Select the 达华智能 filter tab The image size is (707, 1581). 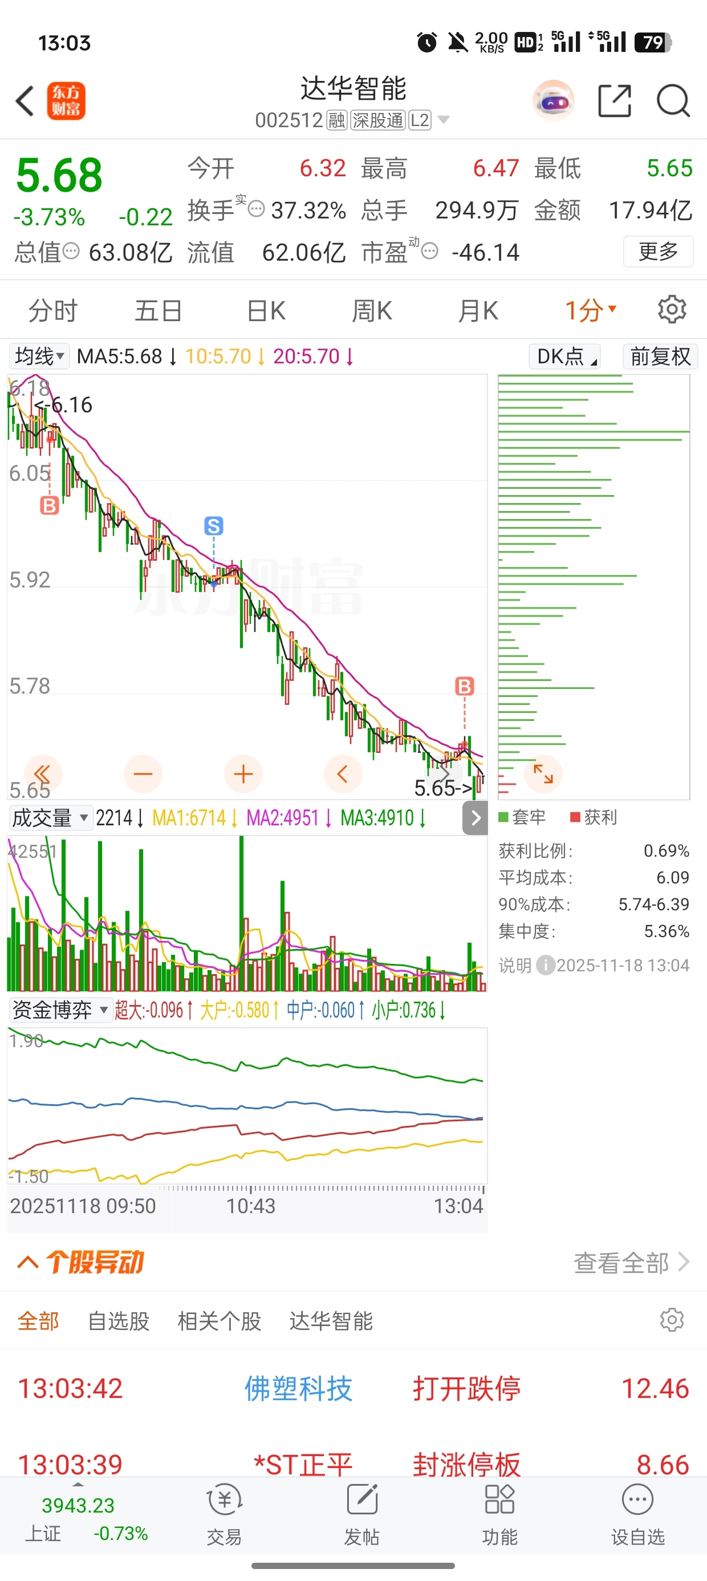[331, 1321]
